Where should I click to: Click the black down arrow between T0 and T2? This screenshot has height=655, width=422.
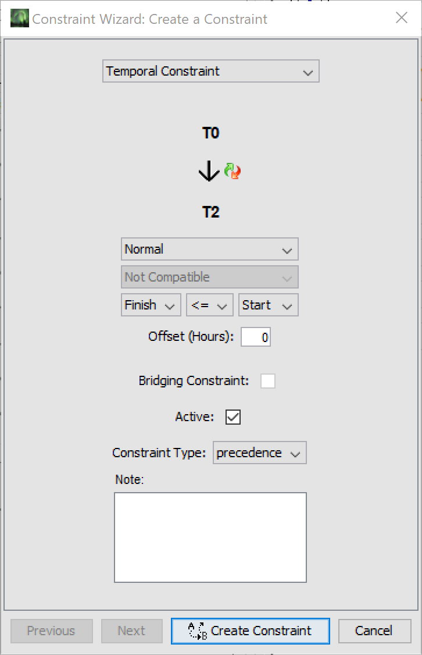[x=209, y=172]
